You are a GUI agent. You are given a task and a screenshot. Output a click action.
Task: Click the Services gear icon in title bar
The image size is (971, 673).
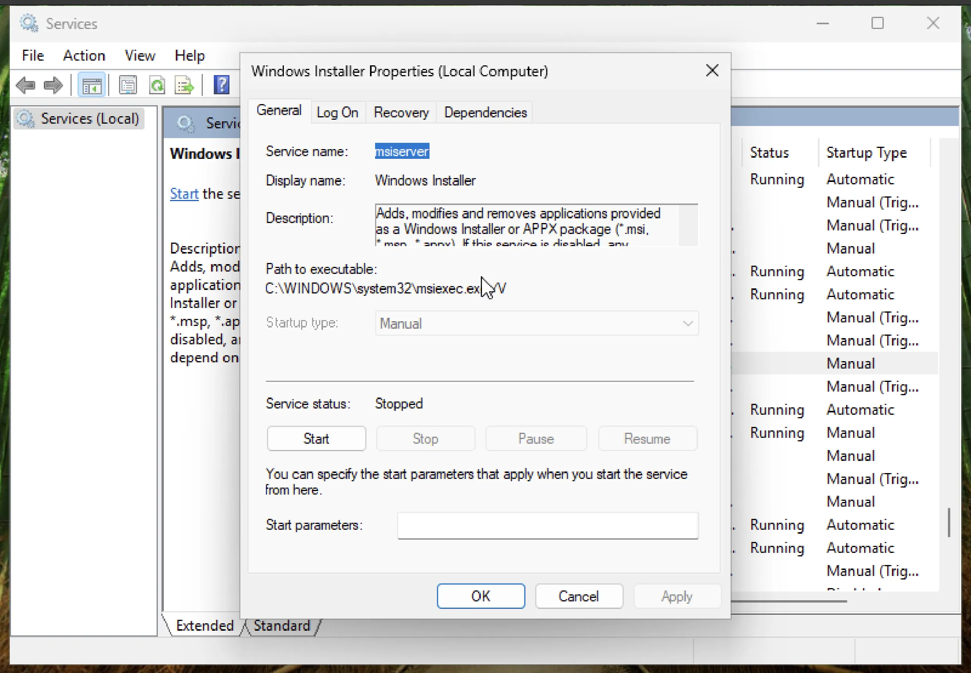[x=29, y=23]
